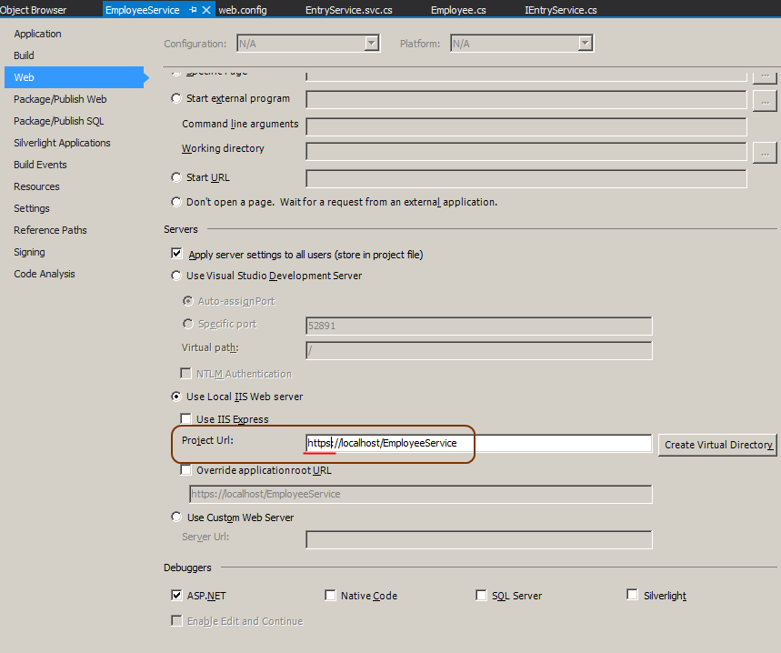Close the EmployeeService properties tab

(207, 10)
